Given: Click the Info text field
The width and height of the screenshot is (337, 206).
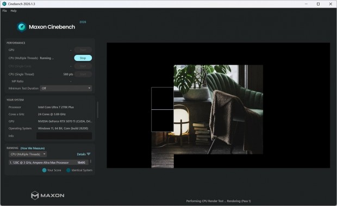Looking at the screenshot, I should pyautogui.click(x=64, y=136).
